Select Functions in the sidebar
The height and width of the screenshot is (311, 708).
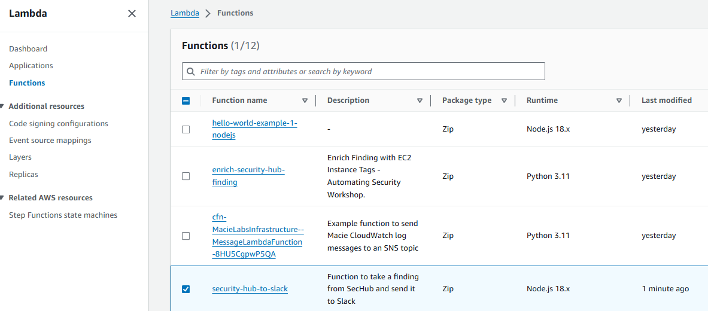point(27,83)
